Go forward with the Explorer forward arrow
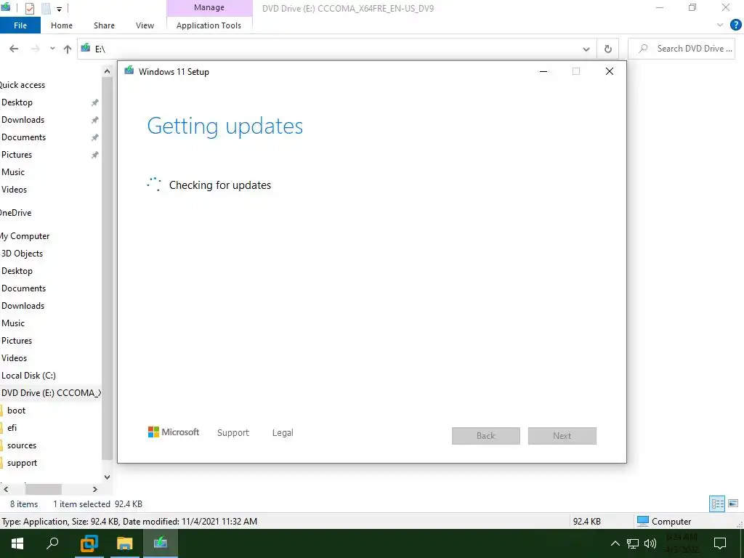This screenshot has width=744, height=558. pos(35,49)
